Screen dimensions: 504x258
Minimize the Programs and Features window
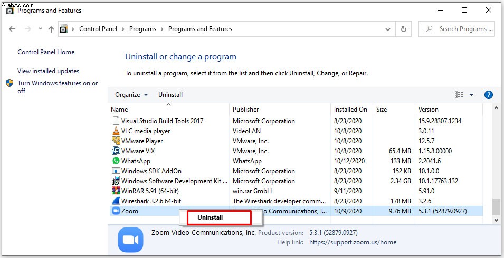coord(440,10)
